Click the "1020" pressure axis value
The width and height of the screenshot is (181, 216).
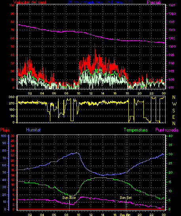click(x=172, y=13)
